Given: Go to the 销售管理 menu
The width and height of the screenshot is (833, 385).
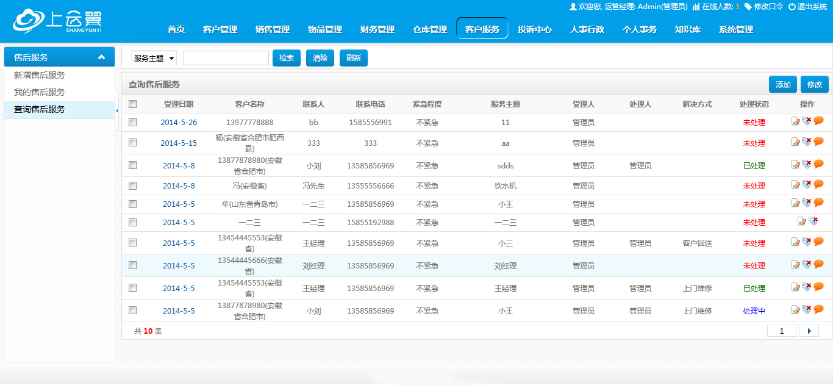Looking at the screenshot, I should (x=273, y=29).
